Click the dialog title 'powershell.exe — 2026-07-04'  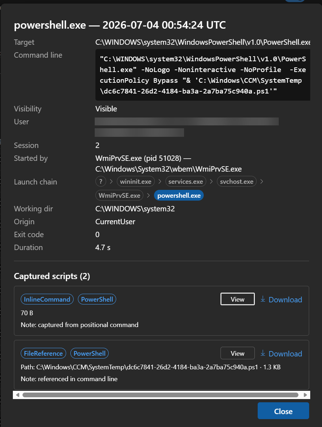[x=120, y=25]
